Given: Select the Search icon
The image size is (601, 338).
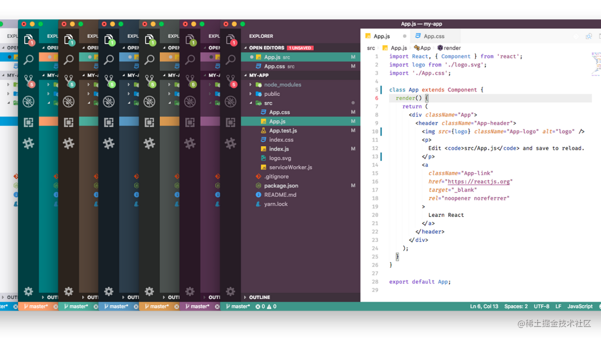Looking at the screenshot, I should [231, 60].
